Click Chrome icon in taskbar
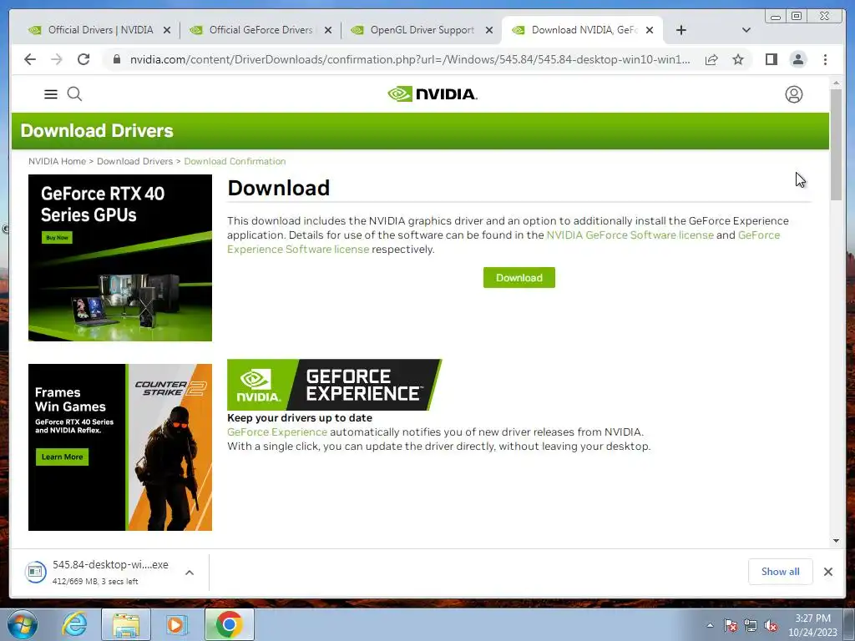 (x=230, y=624)
